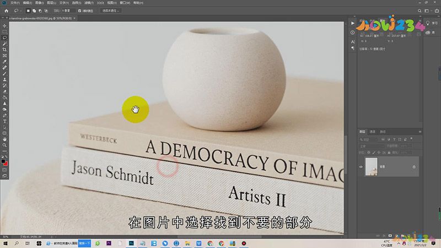The height and width of the screenshot is (248, 441).
Task: Open Premiere Pro from taskbar
Action: (x=109, y=243)
